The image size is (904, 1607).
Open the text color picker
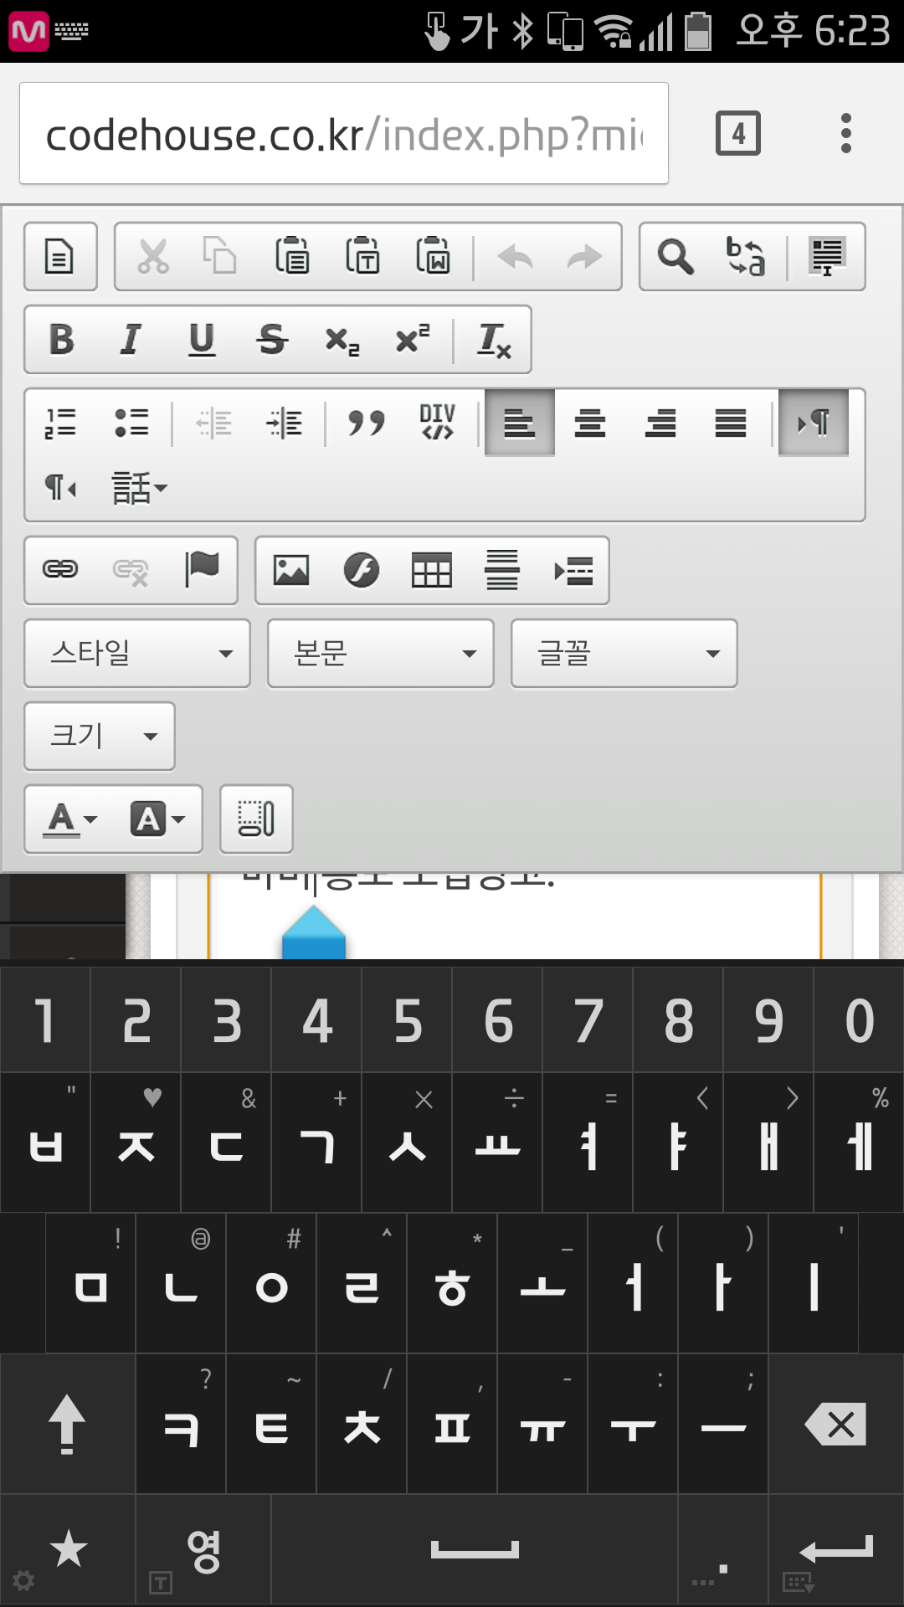coord(72,819)
